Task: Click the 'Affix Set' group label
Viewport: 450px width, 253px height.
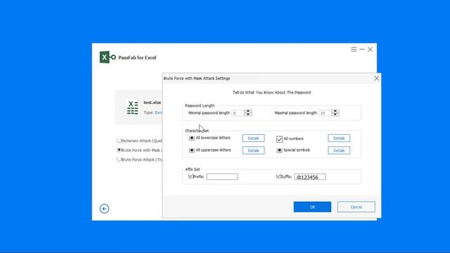Action: pos(193,169)
